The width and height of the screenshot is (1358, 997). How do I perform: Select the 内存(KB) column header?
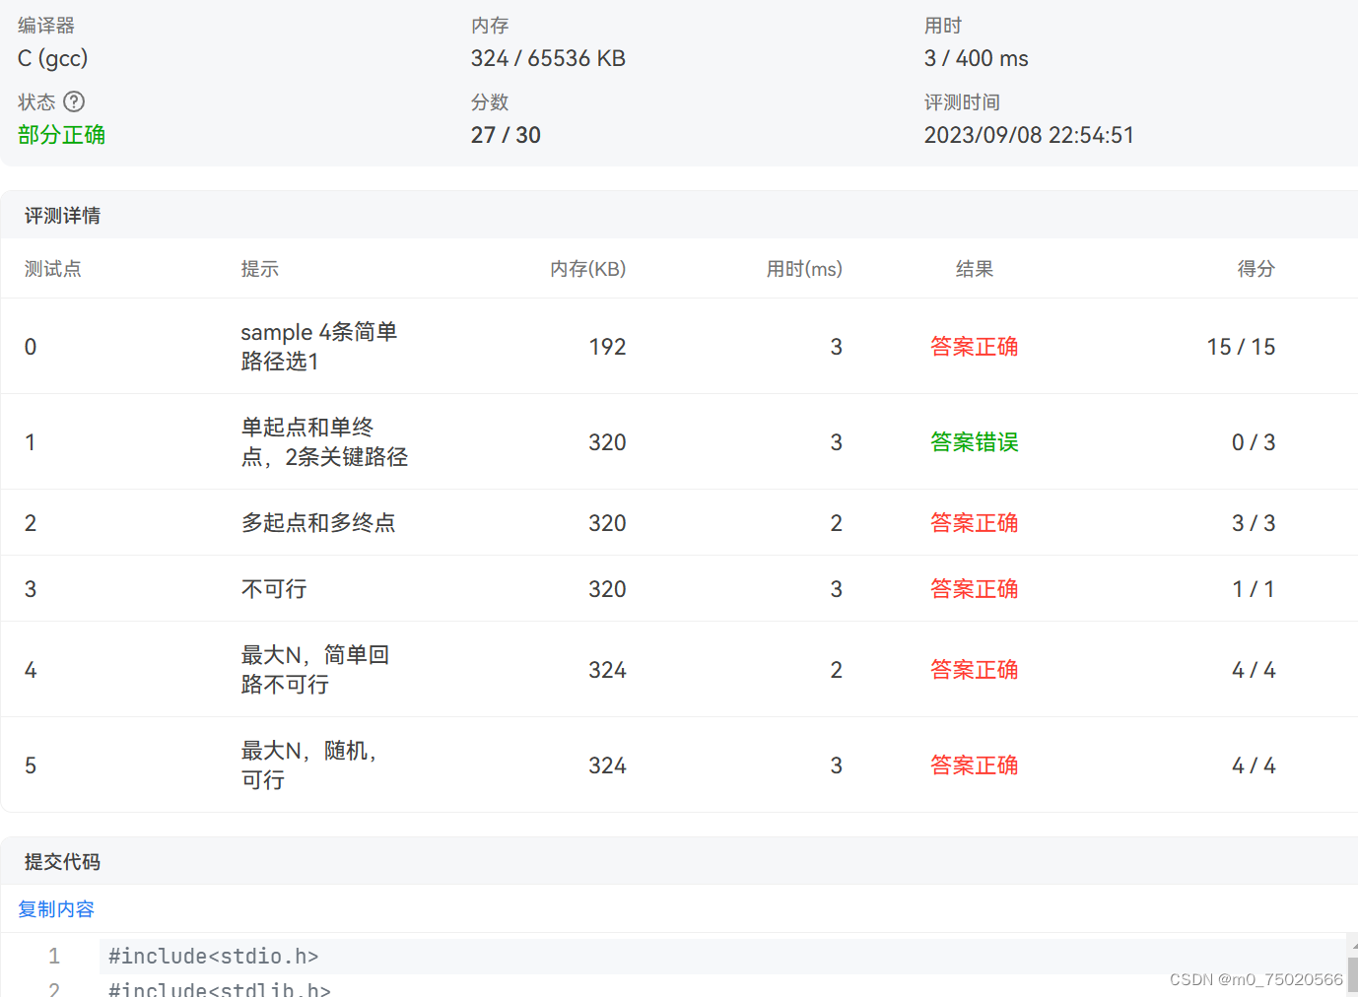pyautogui.click(x=587, y=268)
